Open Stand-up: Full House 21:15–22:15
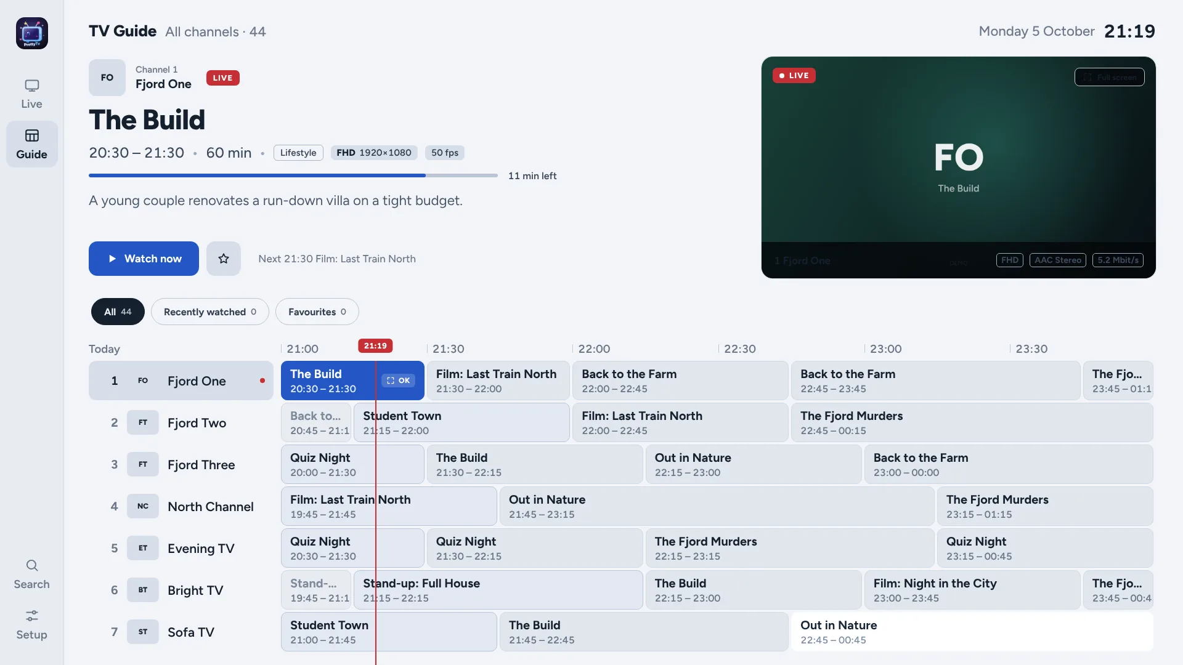Image resolution: width=1183 pixels, height=665 pixels. pos(498,590)
